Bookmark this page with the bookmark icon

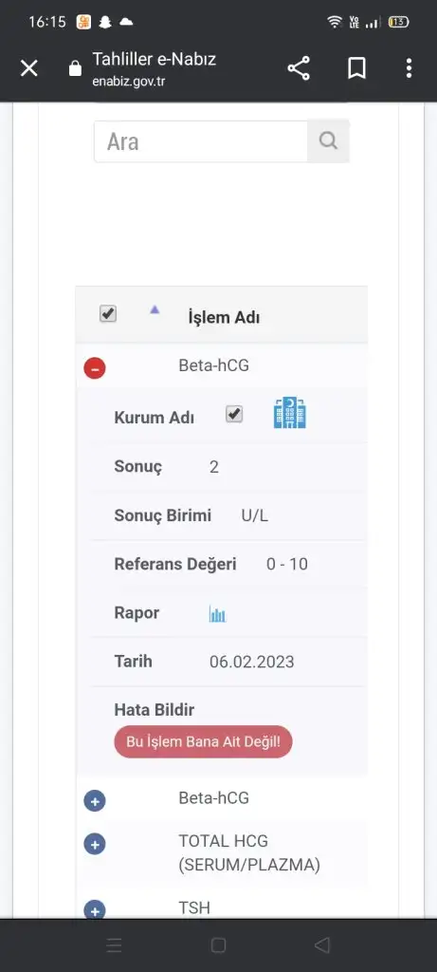point(356,68)
